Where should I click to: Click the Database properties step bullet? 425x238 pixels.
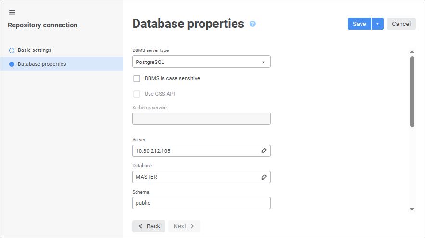[12, 64]
